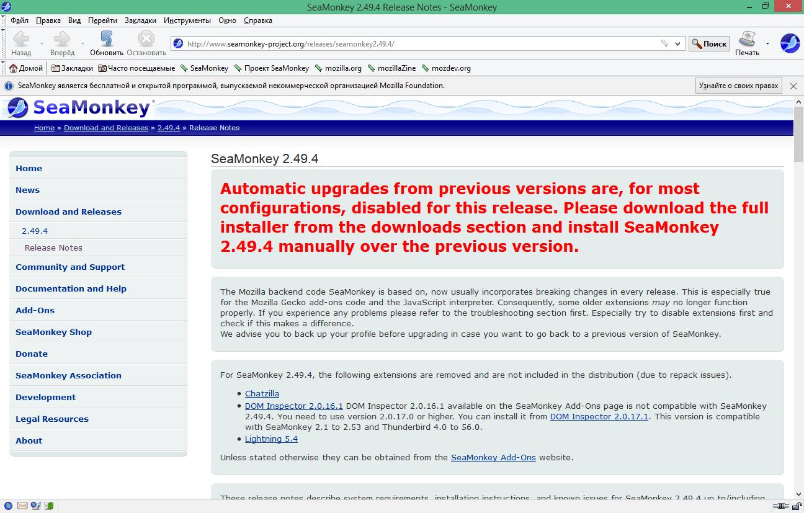Click the Поиск search button

point(708,43)
